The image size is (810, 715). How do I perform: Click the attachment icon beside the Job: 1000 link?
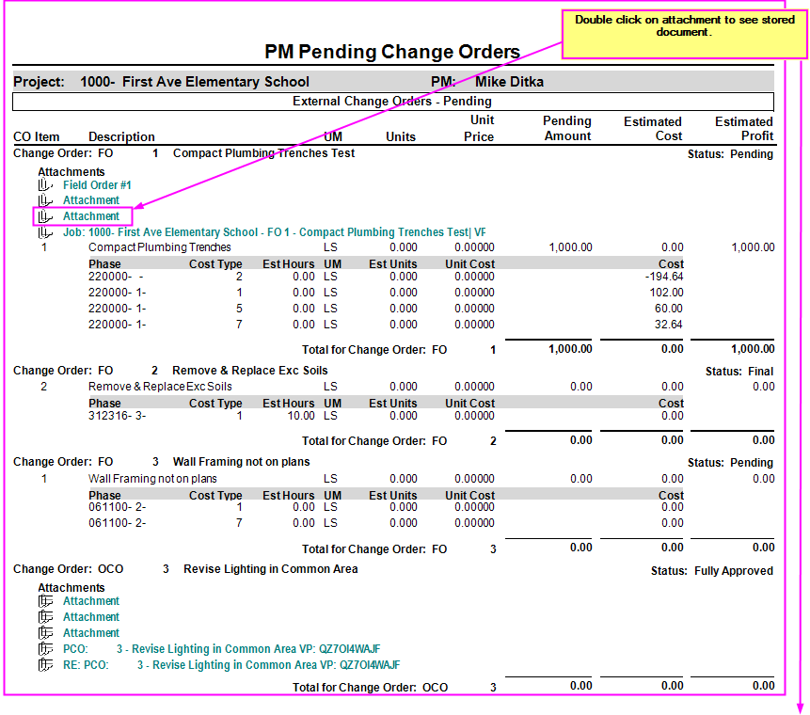[x=45, y=232]
